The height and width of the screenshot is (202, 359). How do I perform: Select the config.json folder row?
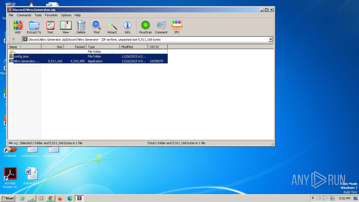88,56
